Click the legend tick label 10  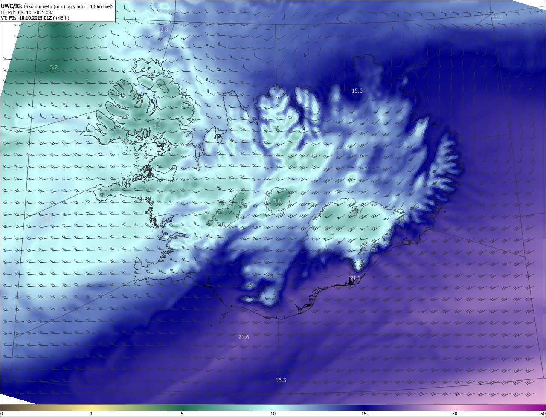(x=273, y=414)
